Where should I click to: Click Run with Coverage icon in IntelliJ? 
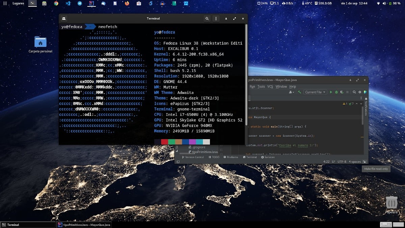pos(342,92)
